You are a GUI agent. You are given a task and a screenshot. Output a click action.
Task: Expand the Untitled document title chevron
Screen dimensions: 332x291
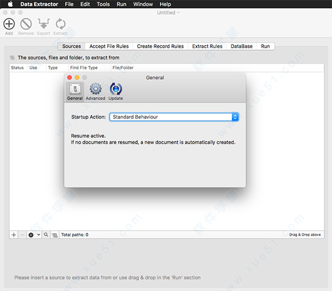(179, 12)
